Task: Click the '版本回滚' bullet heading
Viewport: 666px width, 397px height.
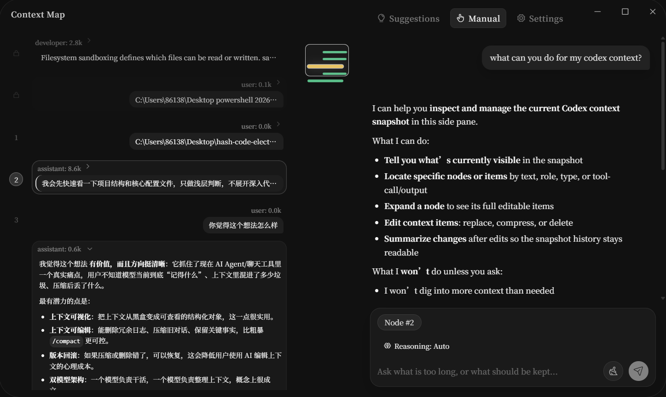Action: pyautogui.click(x=63, y=355)
